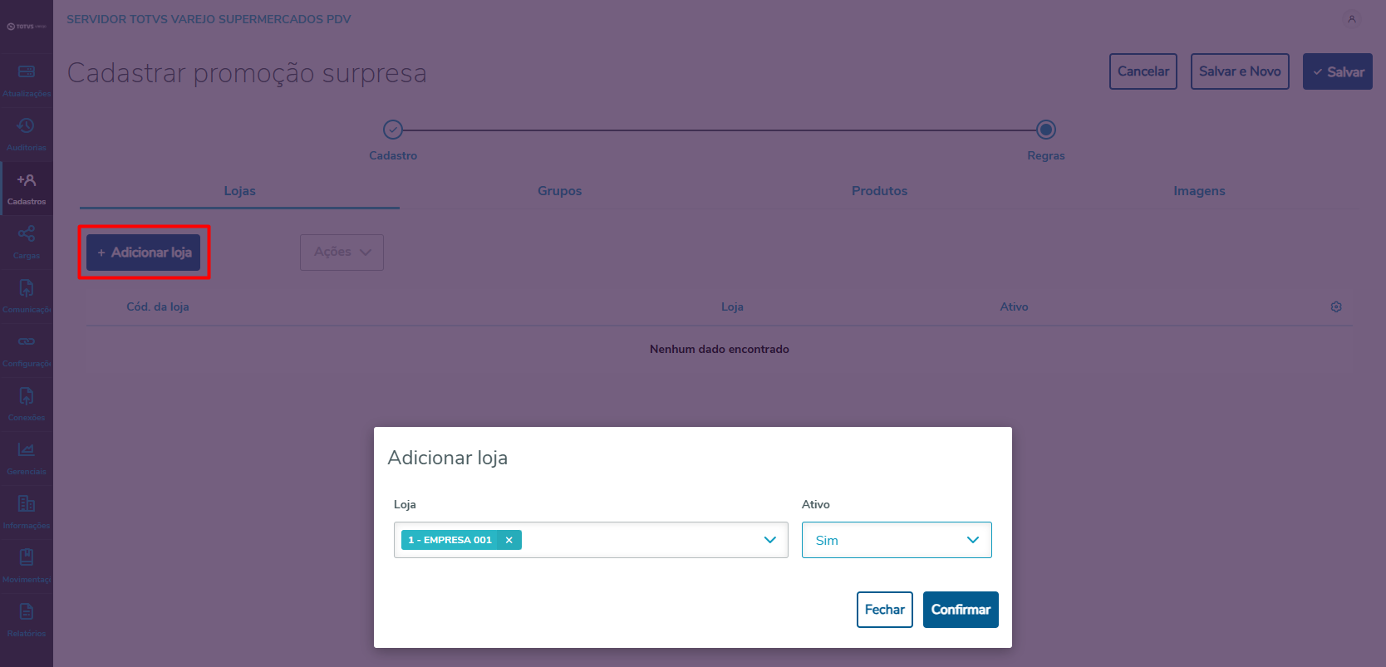Click the TOTVS logo
Screen dimensions: 1386x667
coord(27,27)
